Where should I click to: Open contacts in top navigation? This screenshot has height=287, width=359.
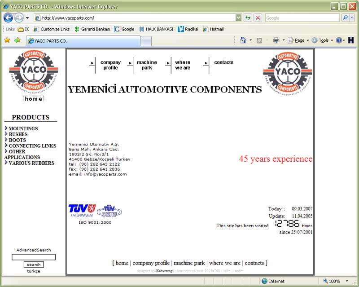223,62
